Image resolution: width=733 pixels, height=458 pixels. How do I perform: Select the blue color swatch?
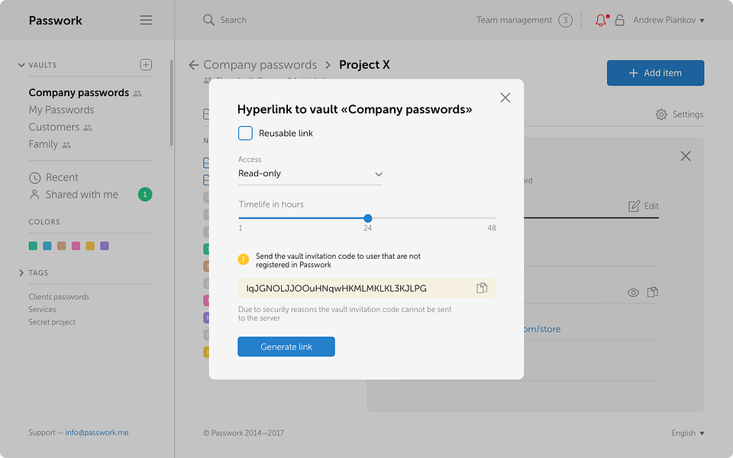tap(47, 246)
